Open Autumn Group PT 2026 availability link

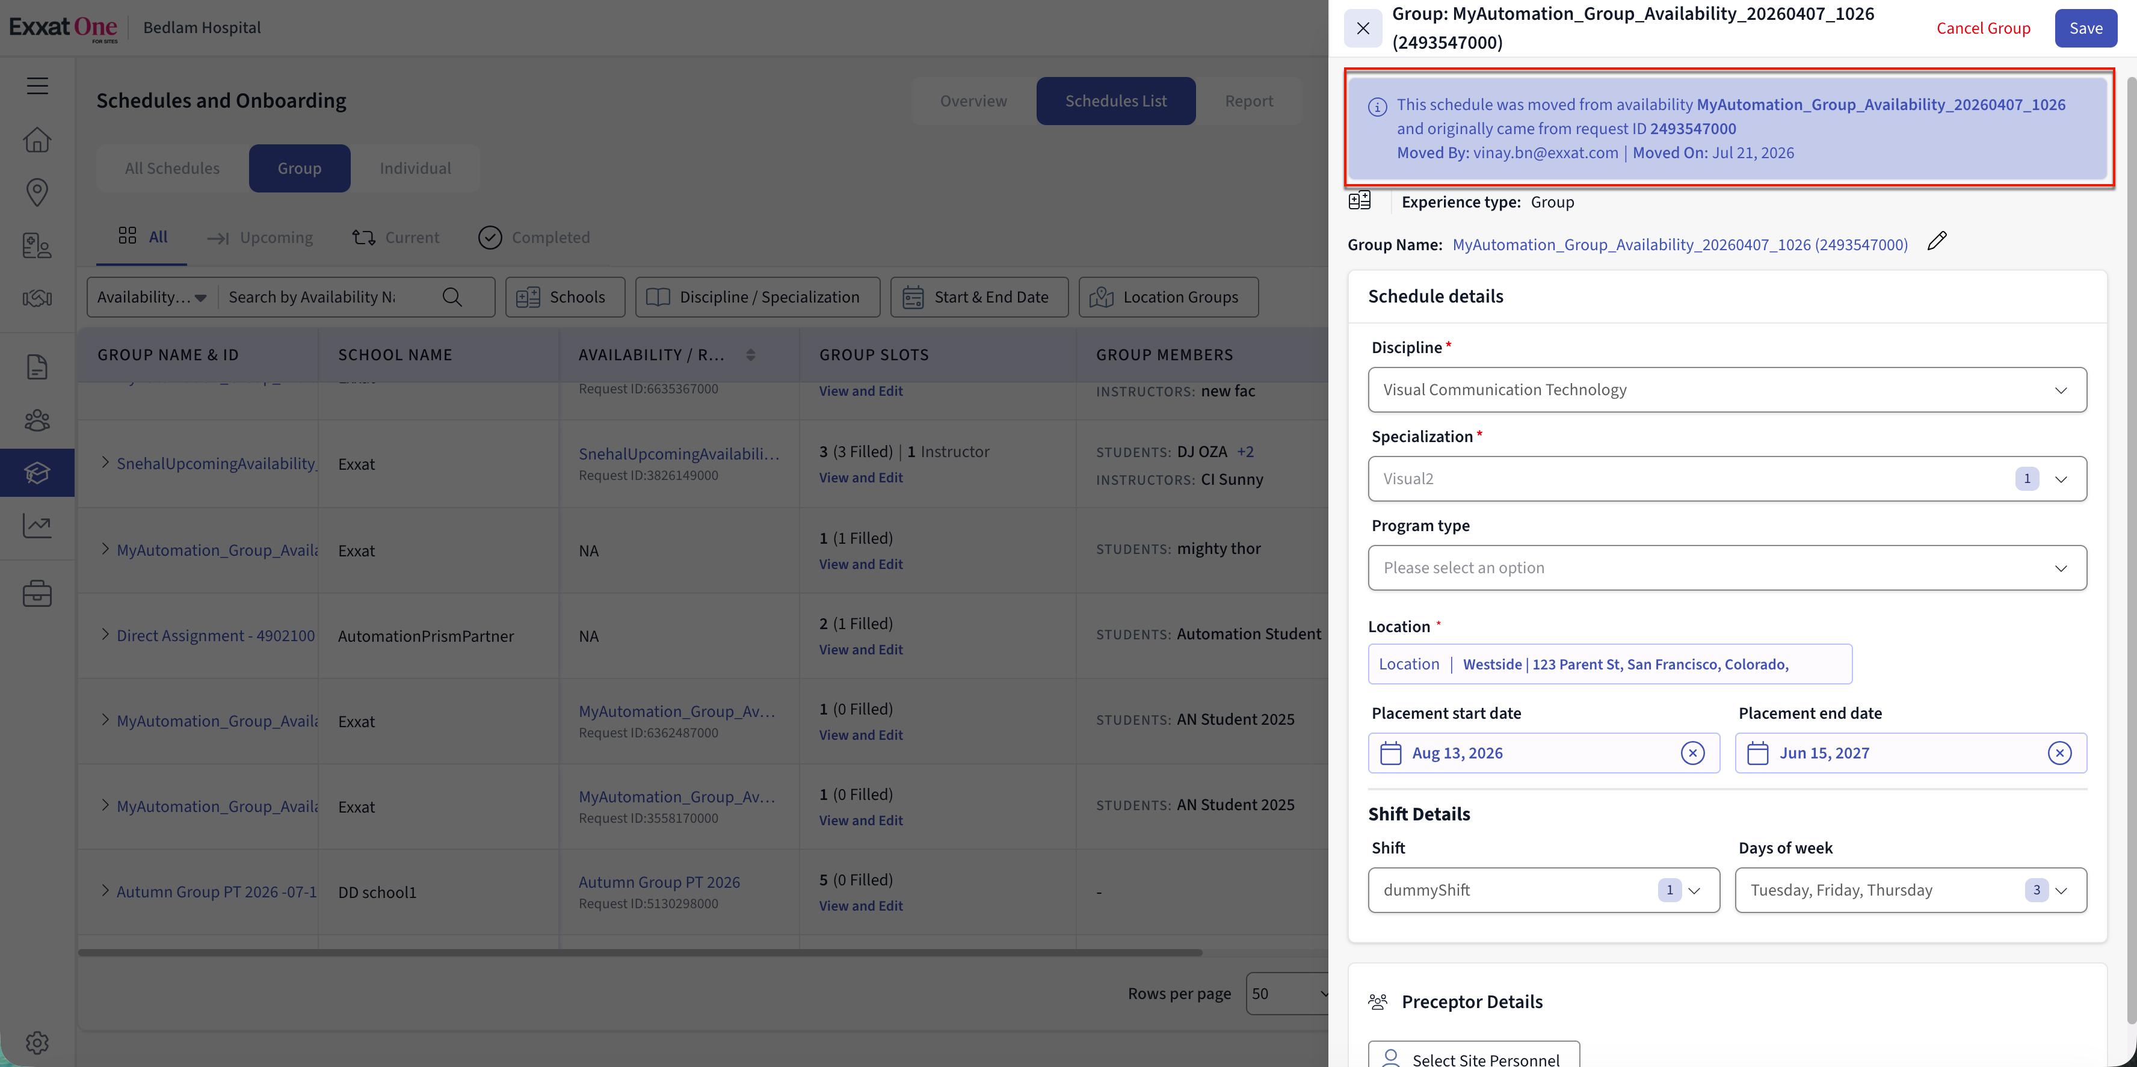659,882
